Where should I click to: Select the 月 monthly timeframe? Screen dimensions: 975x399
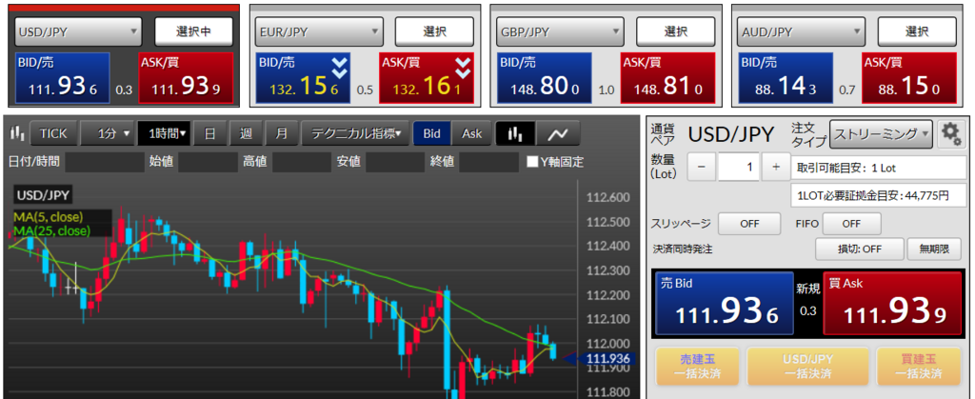pos(282,133)
